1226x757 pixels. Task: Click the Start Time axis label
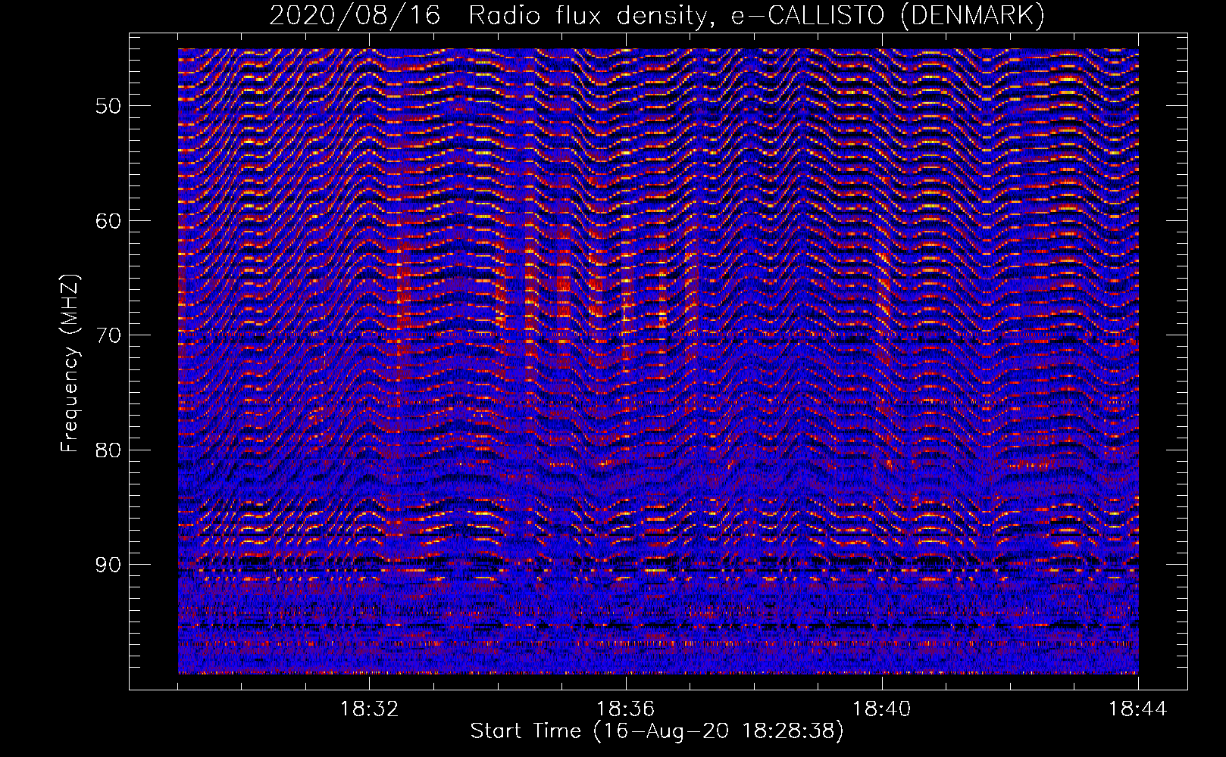(x=657, y=731)
